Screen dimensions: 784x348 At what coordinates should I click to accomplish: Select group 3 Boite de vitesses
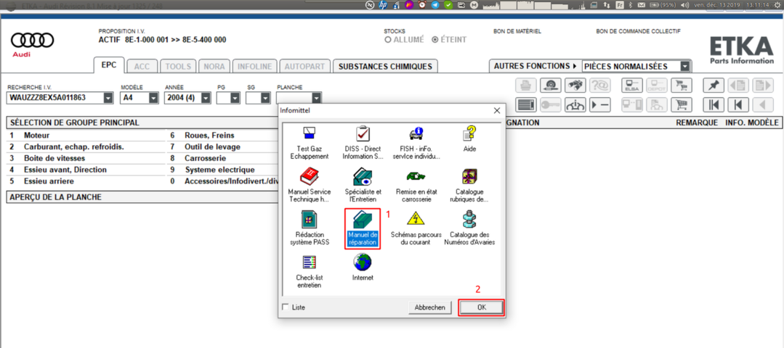point(87,158)
